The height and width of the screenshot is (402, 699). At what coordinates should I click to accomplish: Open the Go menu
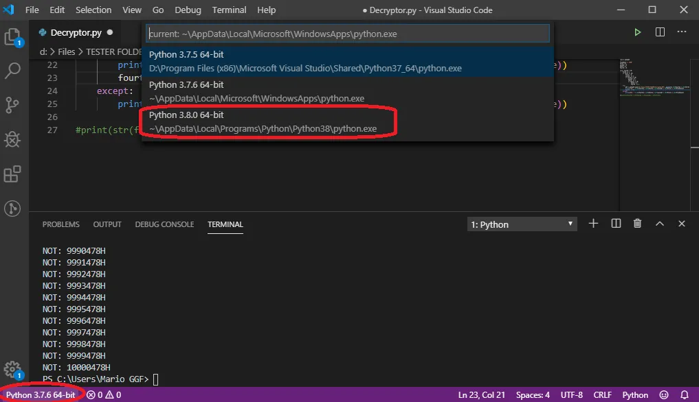point(158,10)
